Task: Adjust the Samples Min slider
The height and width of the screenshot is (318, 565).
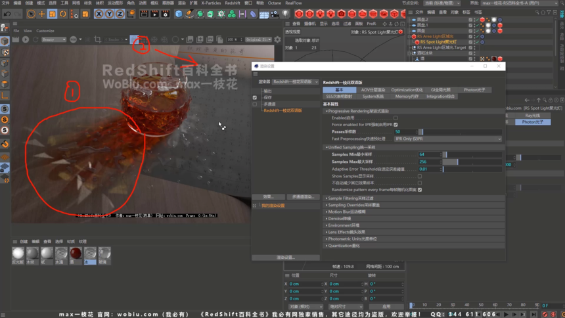Action: 472,154
